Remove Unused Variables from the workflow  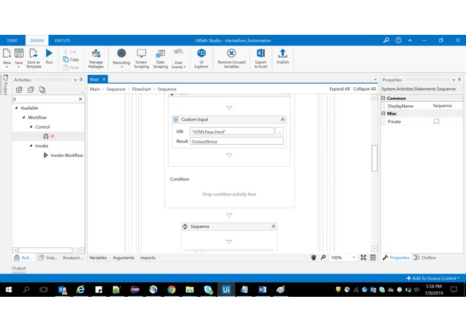pos(231,58)
